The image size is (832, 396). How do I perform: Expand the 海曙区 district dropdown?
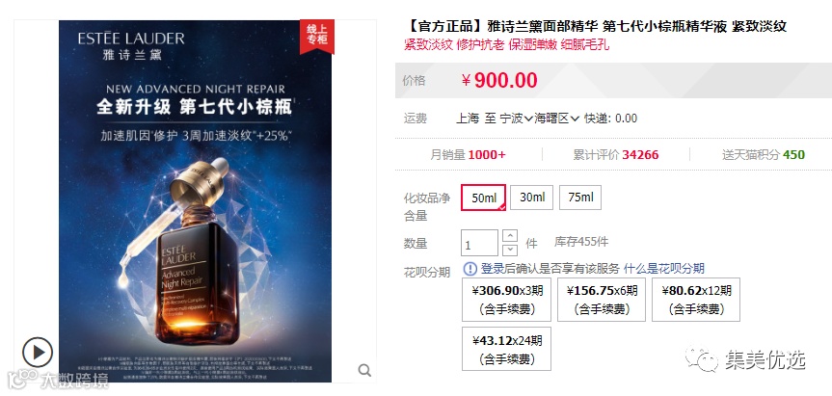556,119
